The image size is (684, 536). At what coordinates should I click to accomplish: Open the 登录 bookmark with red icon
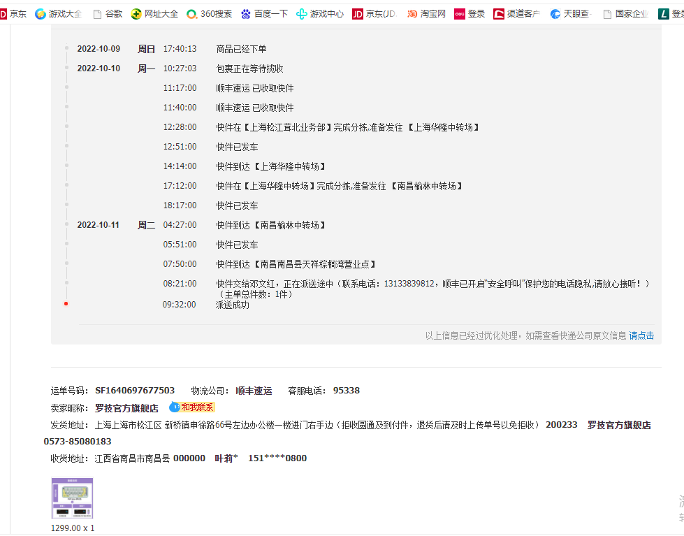pyautogui.click(x=459, y=14)
